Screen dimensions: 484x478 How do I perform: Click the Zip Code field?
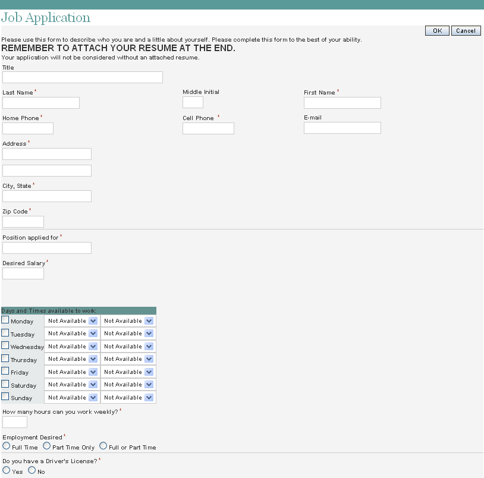pyautogui.click(x=23, y=222)
